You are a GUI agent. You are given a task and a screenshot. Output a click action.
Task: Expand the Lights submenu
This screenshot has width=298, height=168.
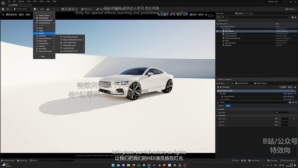(x=44, y=31)
